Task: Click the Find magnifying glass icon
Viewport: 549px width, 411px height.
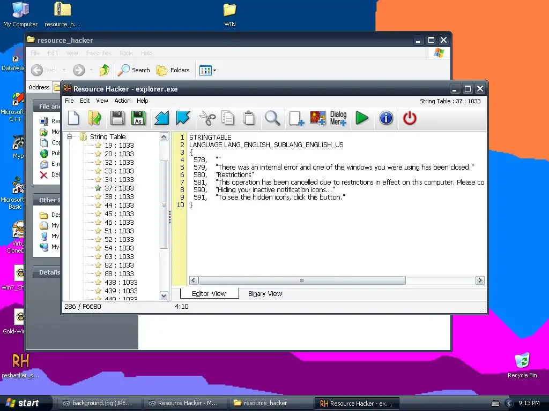Action: point(272,118)
